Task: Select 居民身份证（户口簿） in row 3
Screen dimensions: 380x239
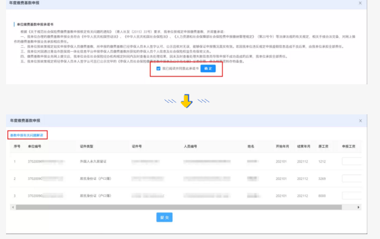Action: [x=96, y=196]
